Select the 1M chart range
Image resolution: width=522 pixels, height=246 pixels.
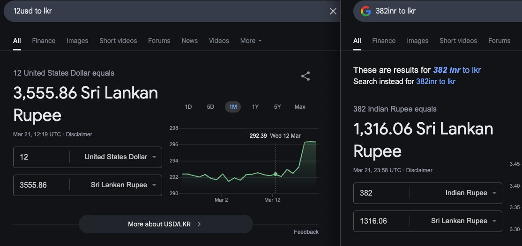click(233, 107)
